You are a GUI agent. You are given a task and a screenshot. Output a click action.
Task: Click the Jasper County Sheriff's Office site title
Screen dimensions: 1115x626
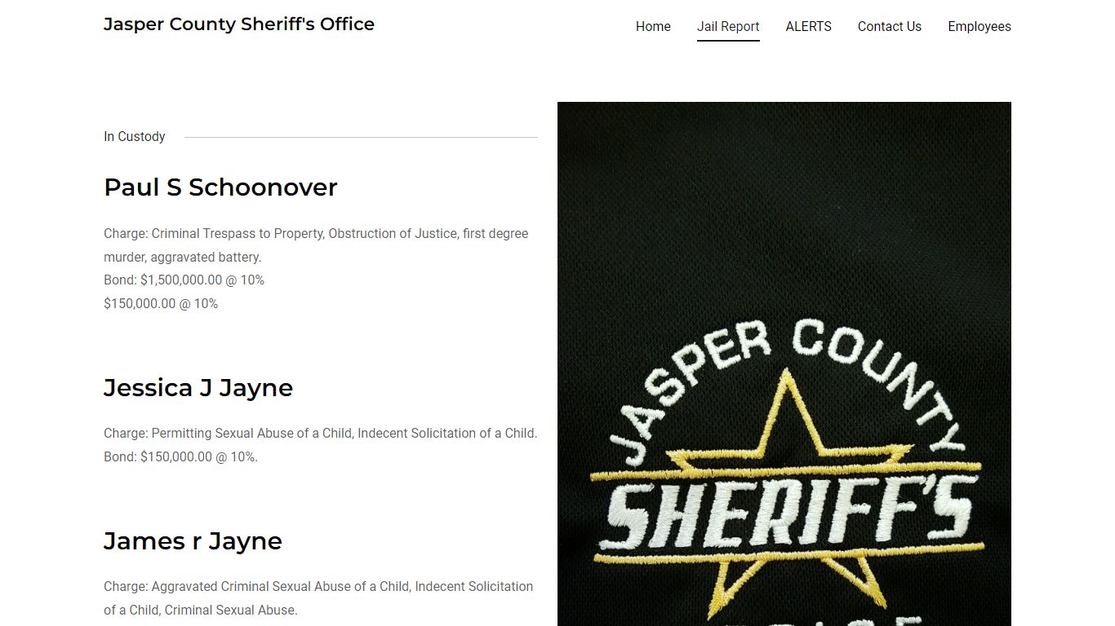239,24
